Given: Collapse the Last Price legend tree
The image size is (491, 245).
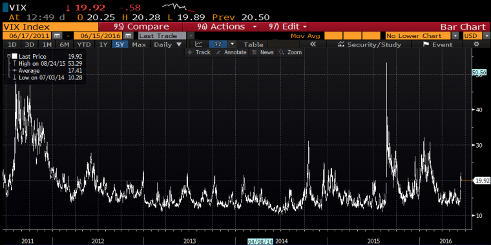Looking at the screenshot, I should [x=9, y=57].
